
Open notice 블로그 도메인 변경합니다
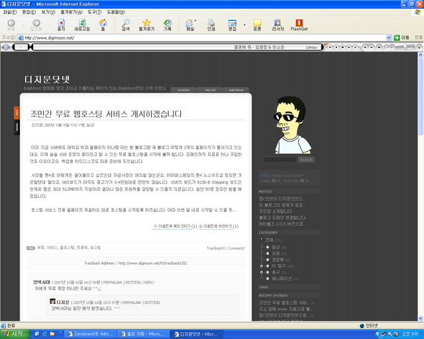coord(282,217)
